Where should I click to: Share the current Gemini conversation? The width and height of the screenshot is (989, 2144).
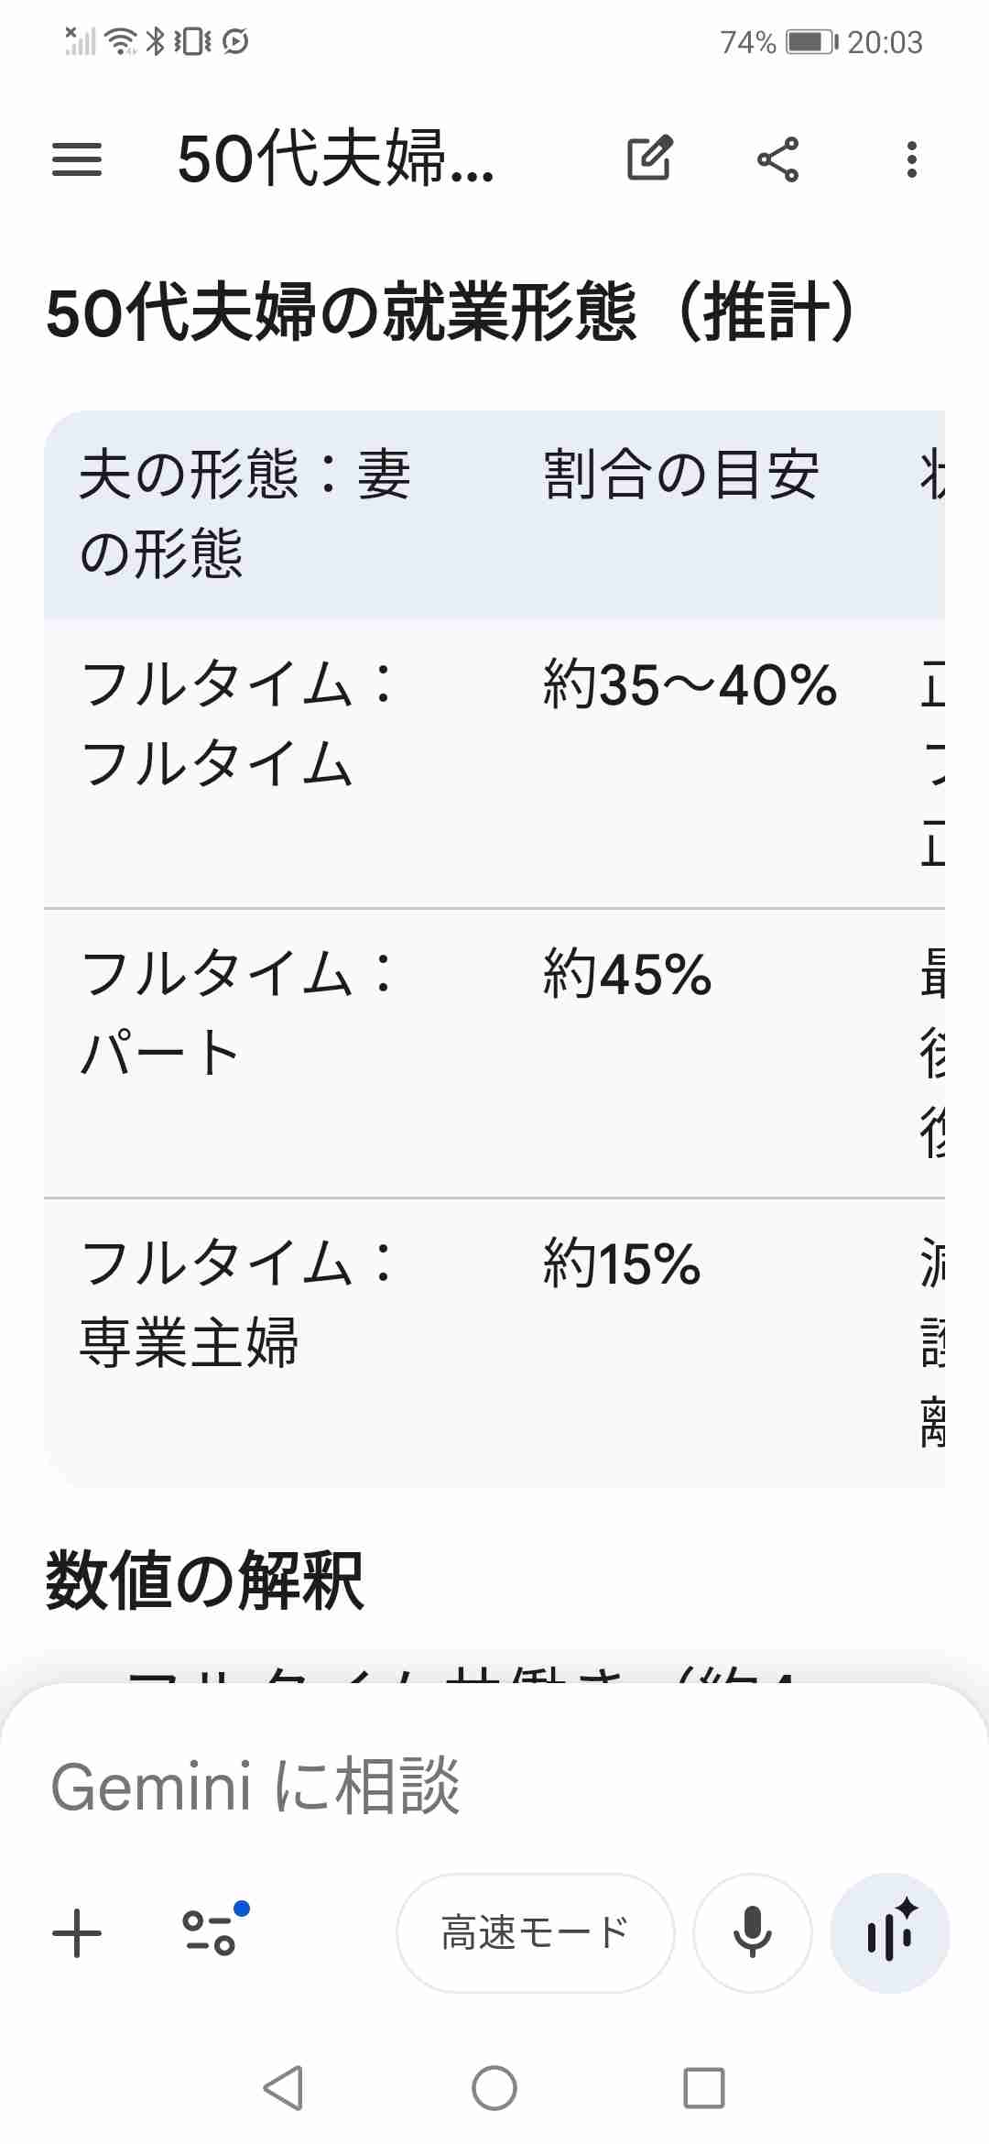click(780, 159)
